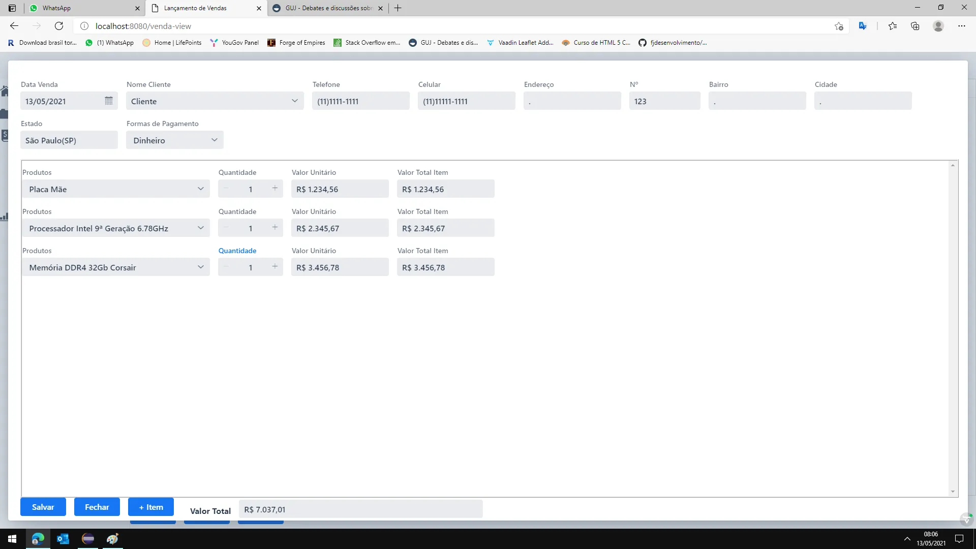This screenshot has width=976, height=549.
Task: Click the scroll up arrow of items panel
Action: [953, 165]
